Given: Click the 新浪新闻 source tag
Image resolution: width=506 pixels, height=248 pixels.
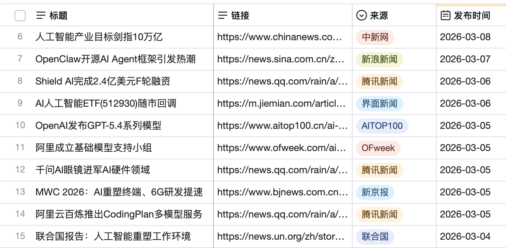Looking at the screenshot, I should [x=380, y=59].
